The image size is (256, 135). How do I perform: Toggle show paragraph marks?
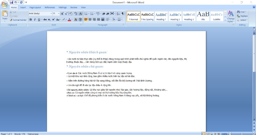(122, 14)
